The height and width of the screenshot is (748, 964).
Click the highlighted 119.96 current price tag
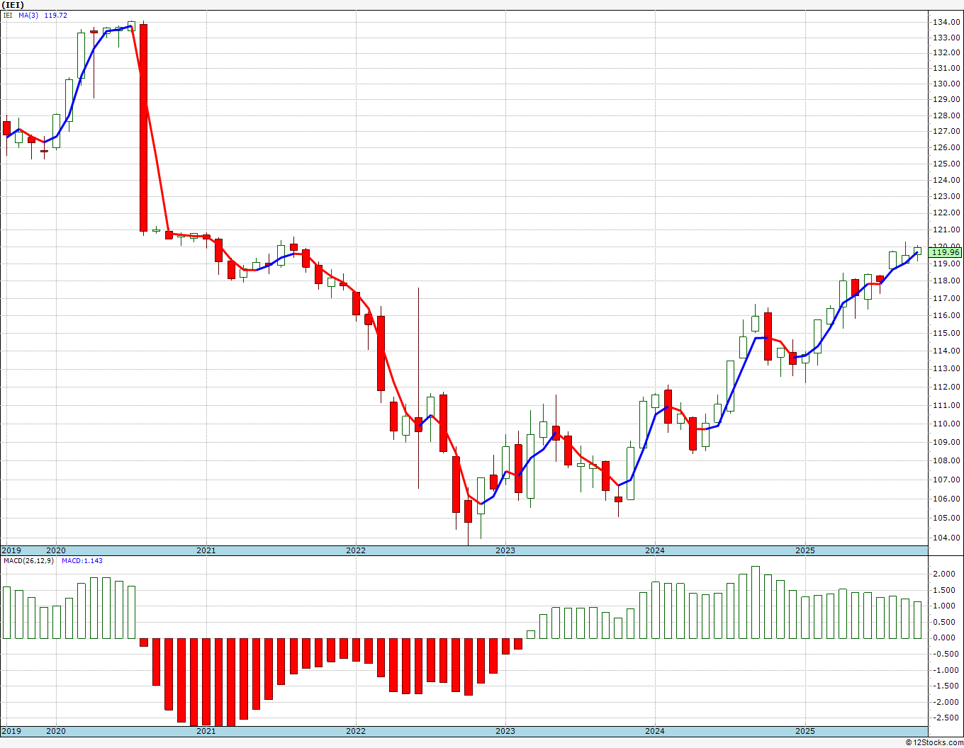[x=946, y=252]
